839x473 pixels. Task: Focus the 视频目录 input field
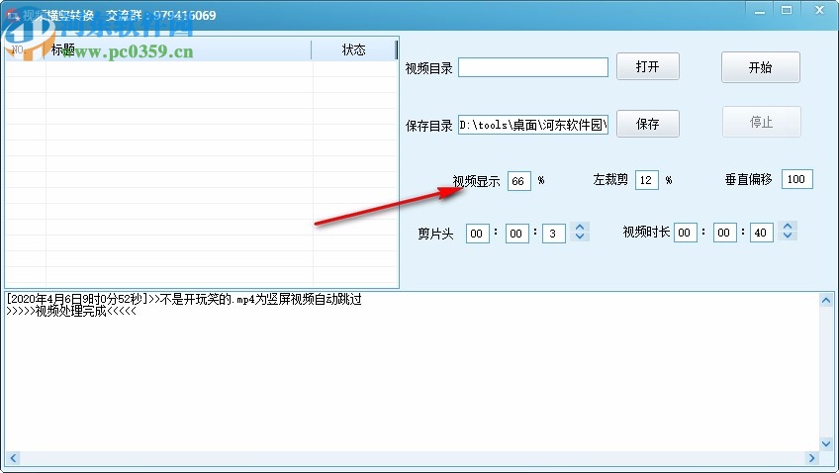point(533,67)
